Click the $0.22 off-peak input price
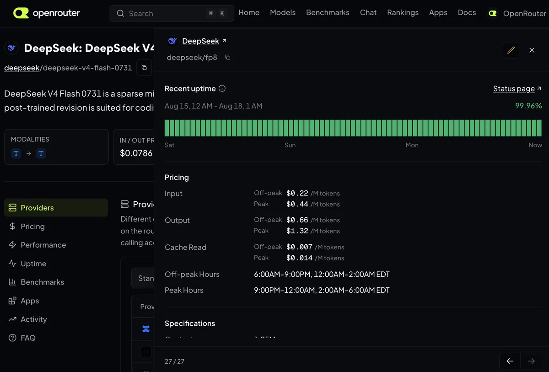The image size is (549, 372). 297,193
